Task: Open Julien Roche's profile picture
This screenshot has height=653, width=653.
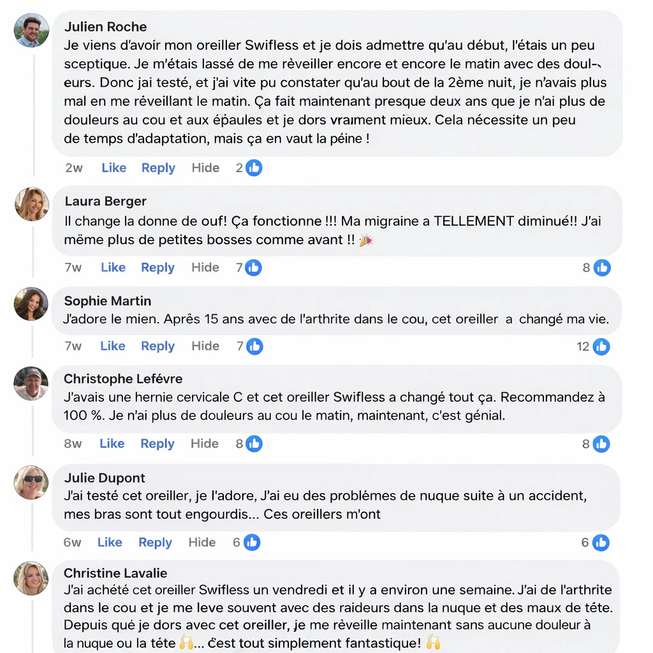Action: point(31,30)
